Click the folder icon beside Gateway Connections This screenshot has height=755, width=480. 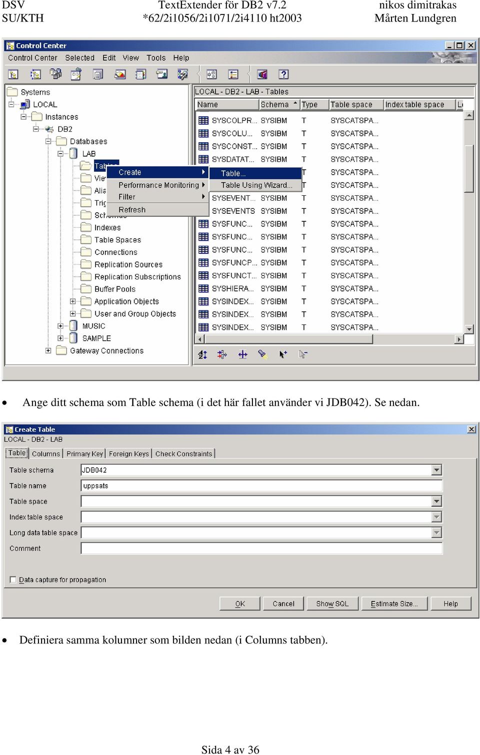point(61,350)
